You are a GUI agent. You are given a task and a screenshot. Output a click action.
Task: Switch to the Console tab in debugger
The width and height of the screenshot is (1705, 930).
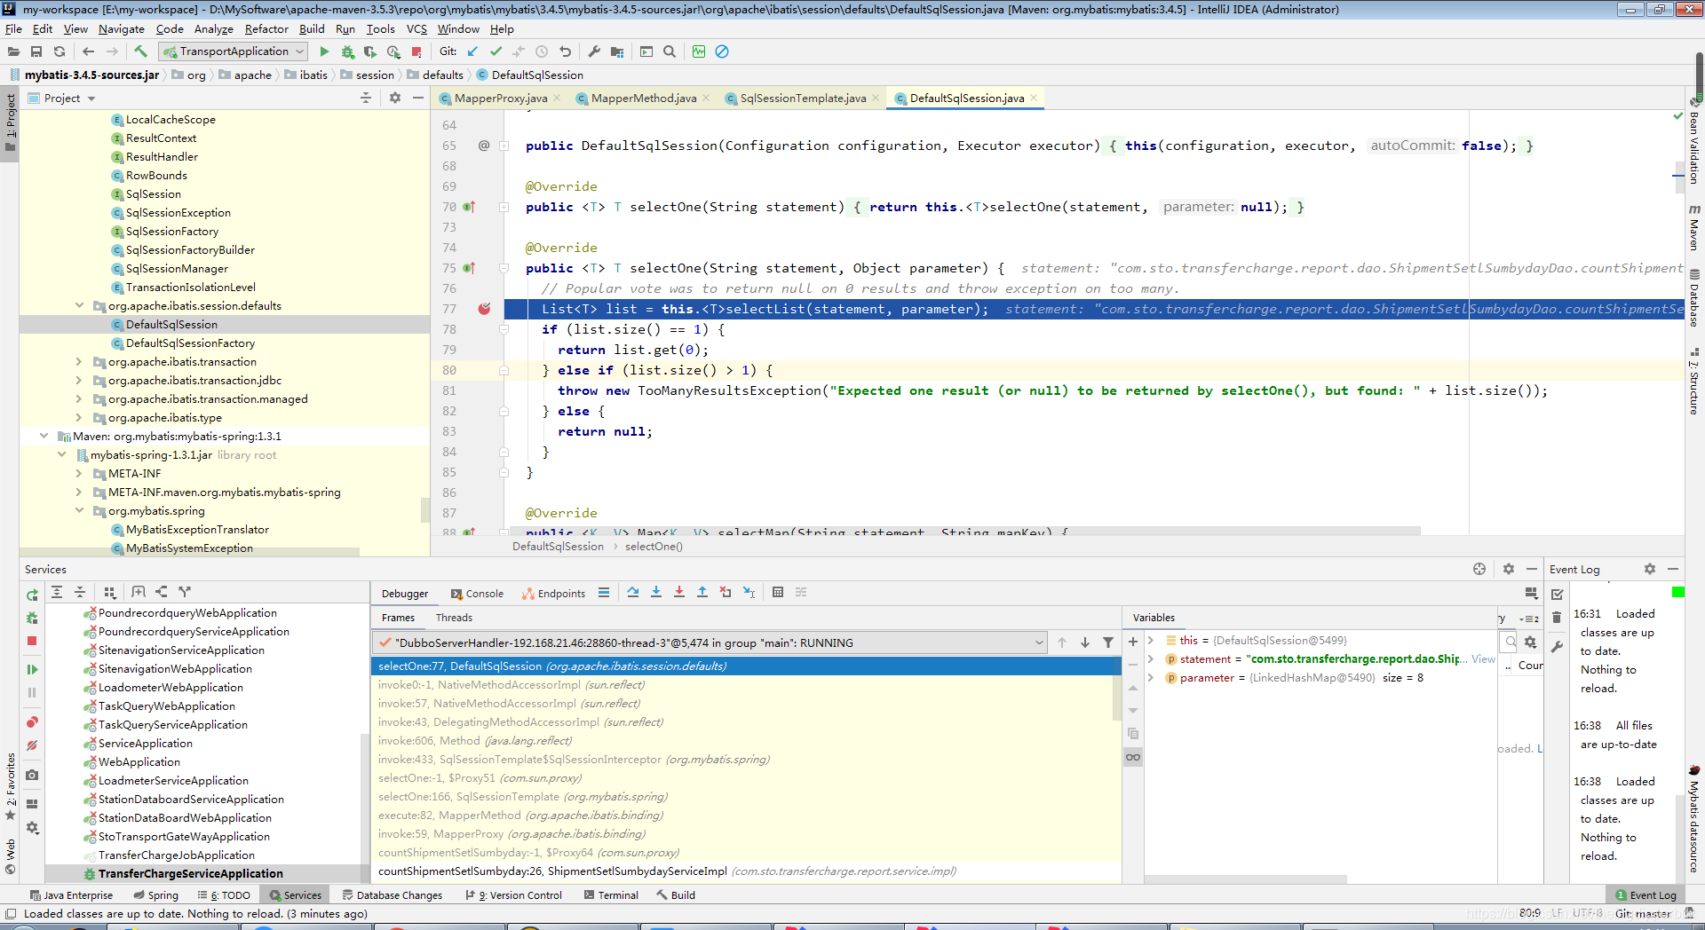477,594
